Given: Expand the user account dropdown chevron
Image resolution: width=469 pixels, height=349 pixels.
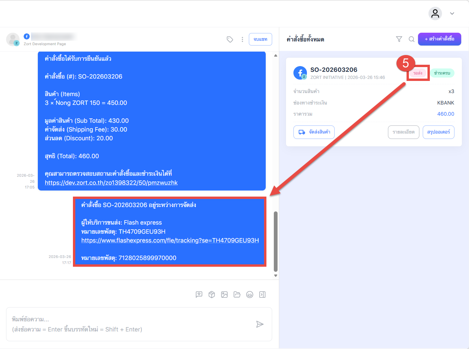Looking at the screenshot, I should pos(452,13).
